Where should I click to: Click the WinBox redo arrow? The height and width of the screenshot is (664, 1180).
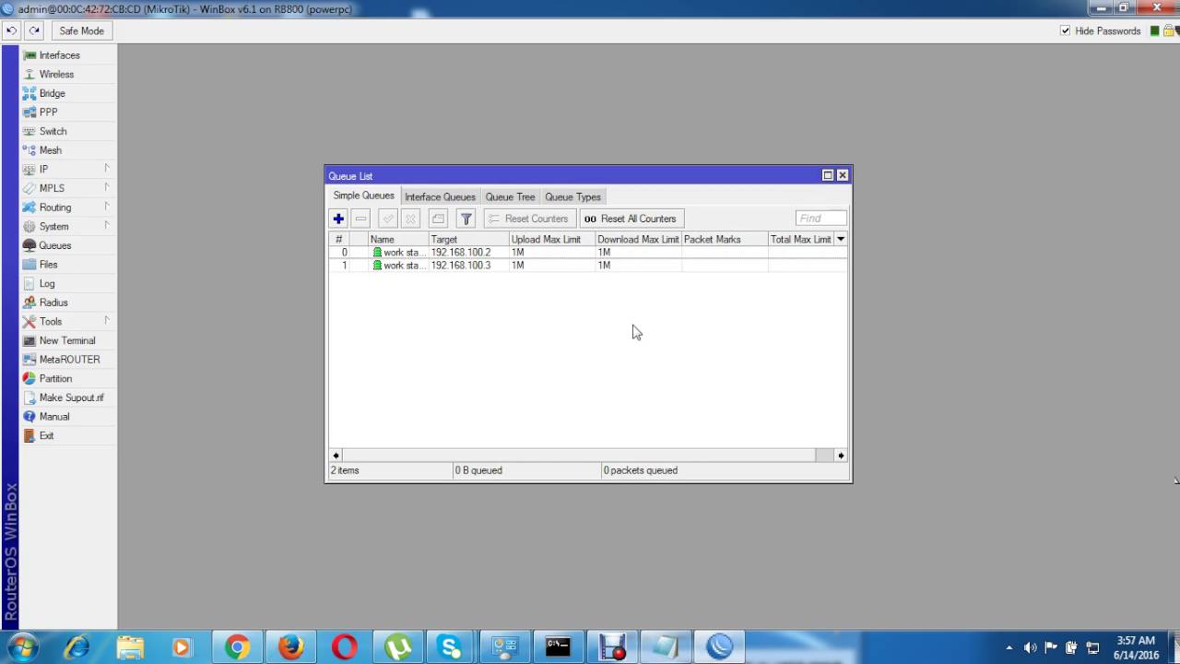point(34,30)
